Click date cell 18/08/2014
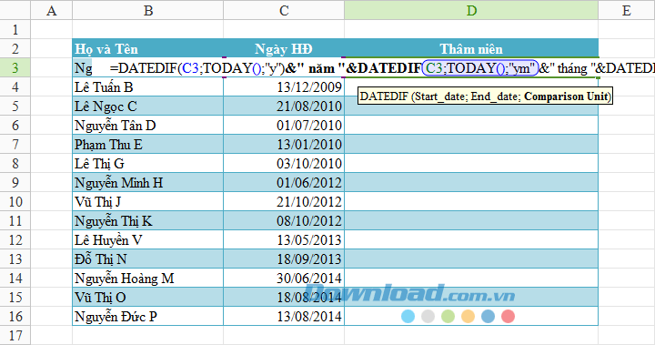655x345 pixels. (284, 298)
